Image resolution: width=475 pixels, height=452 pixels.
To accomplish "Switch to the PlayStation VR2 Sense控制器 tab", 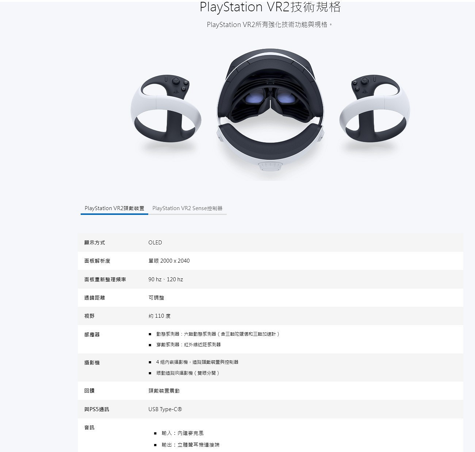I will pyautogui.click(x=188, y=208).
